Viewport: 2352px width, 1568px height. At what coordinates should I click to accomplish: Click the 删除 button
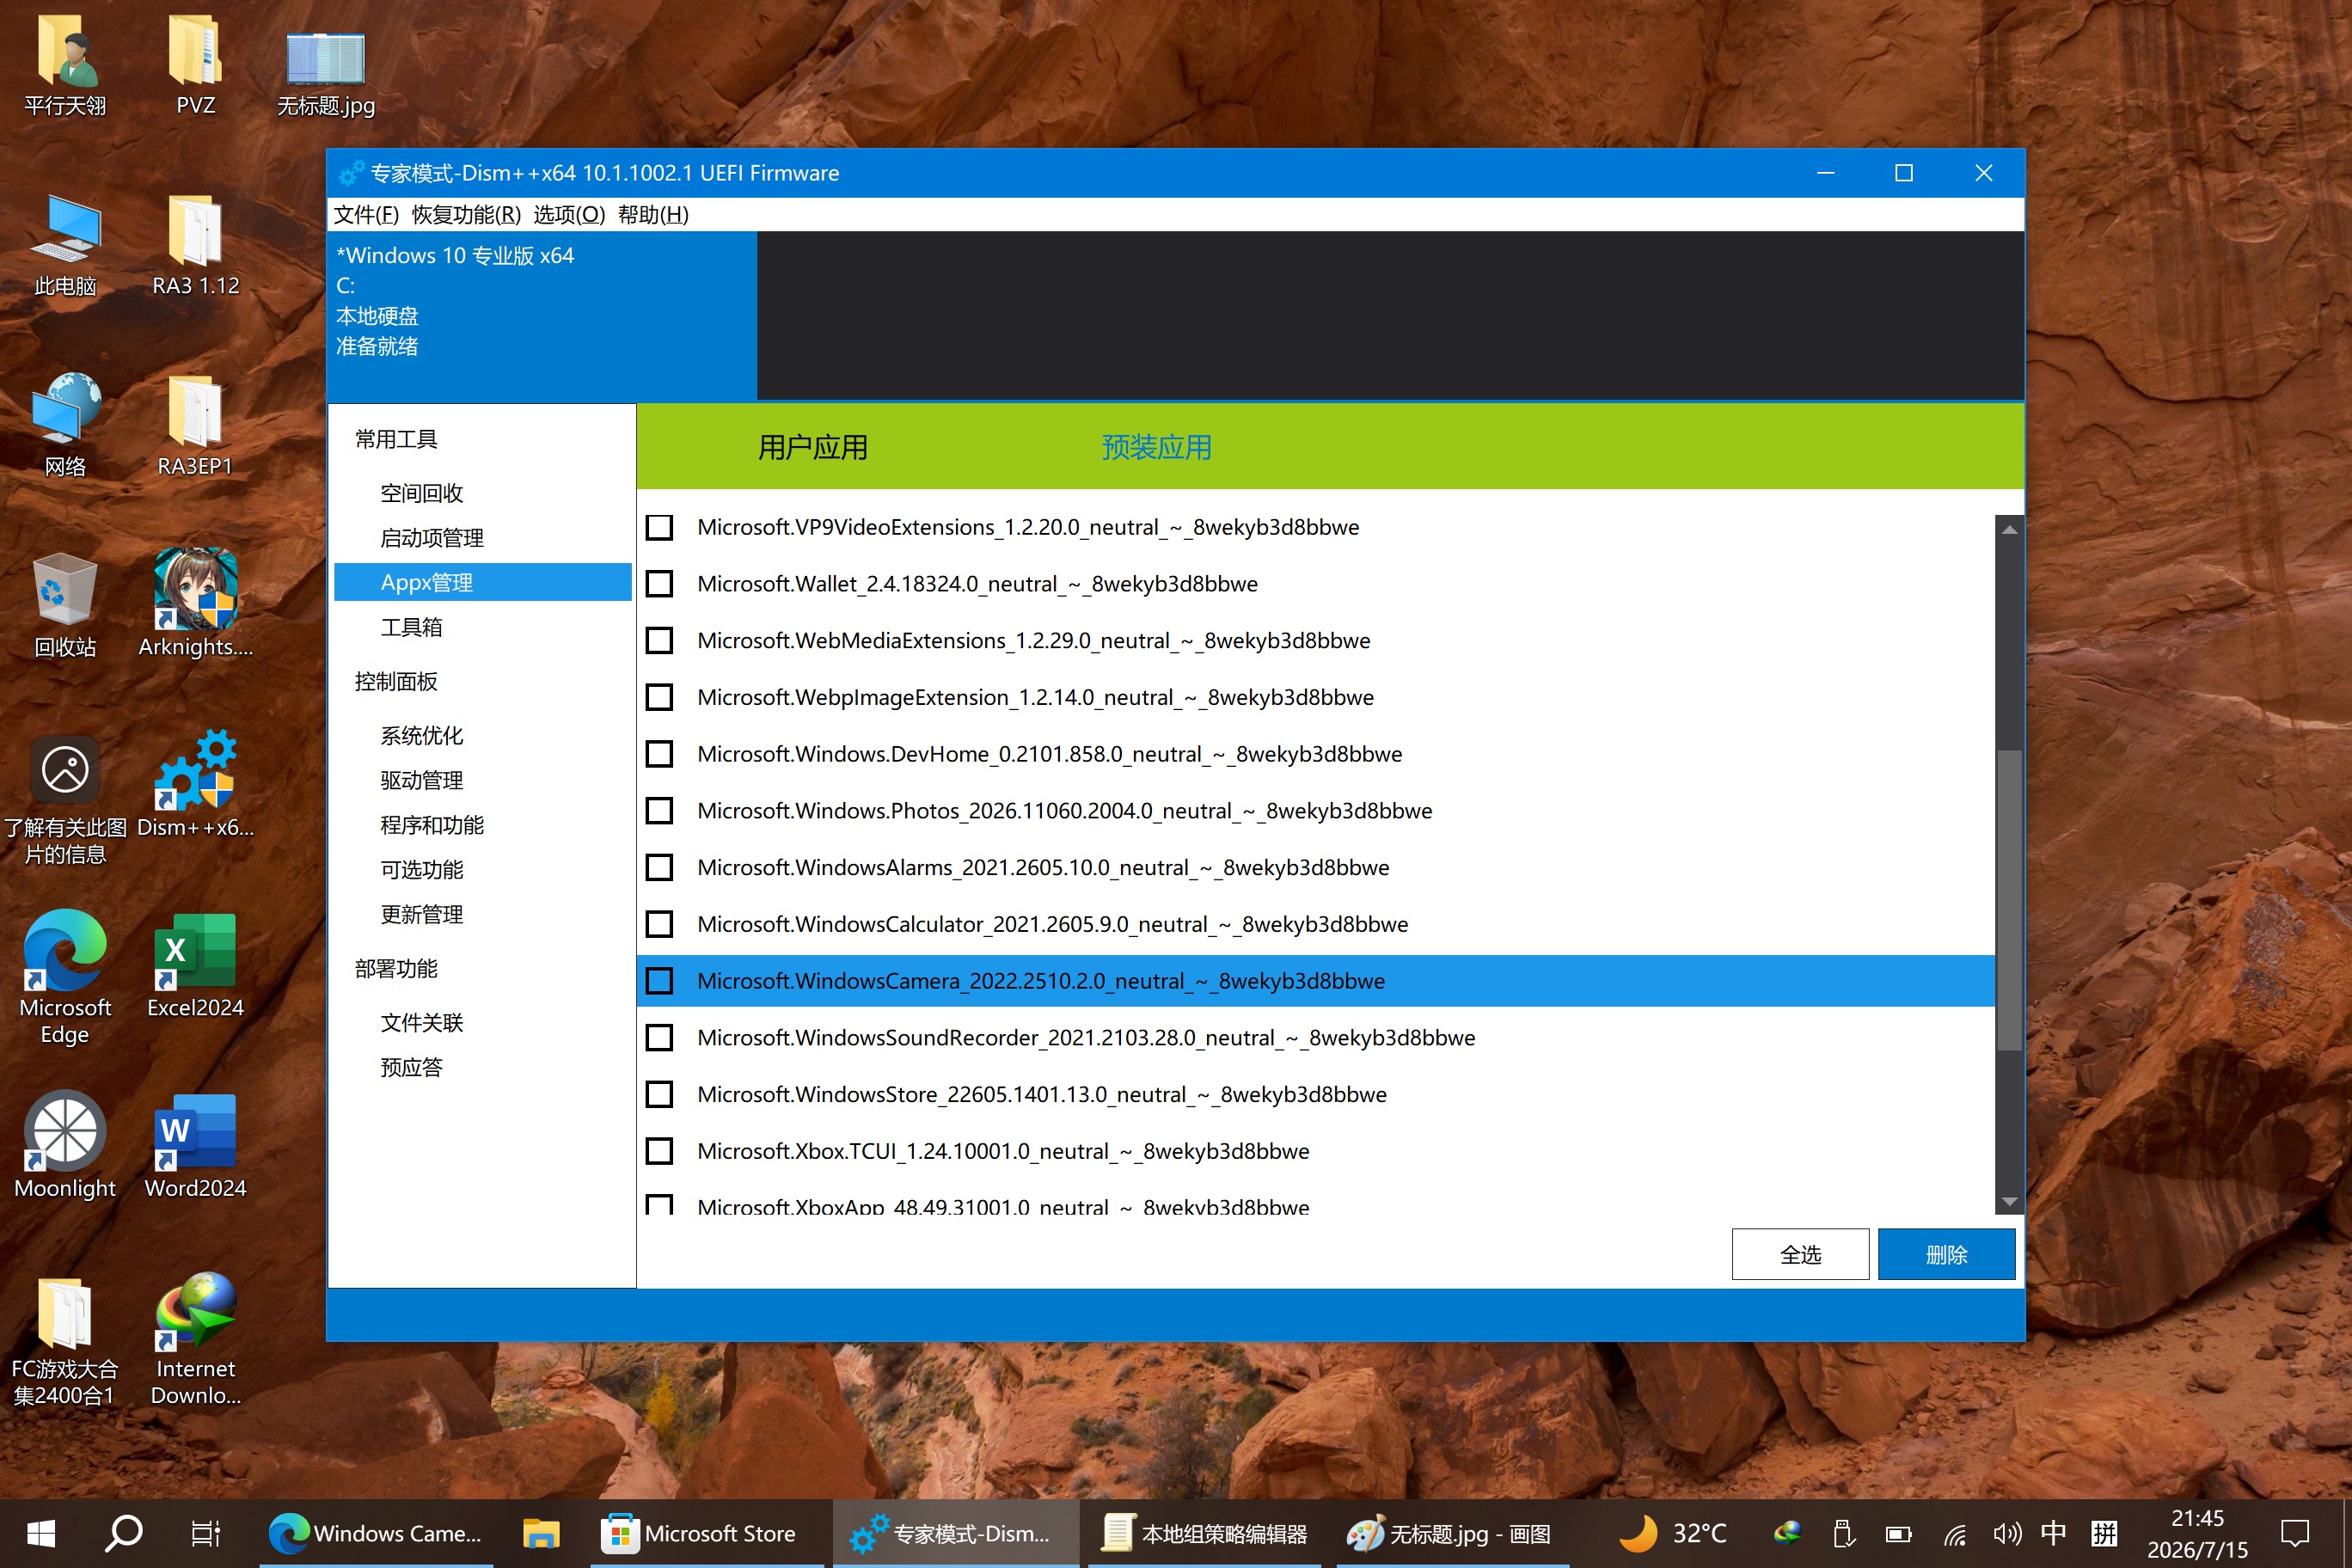1946,1254
